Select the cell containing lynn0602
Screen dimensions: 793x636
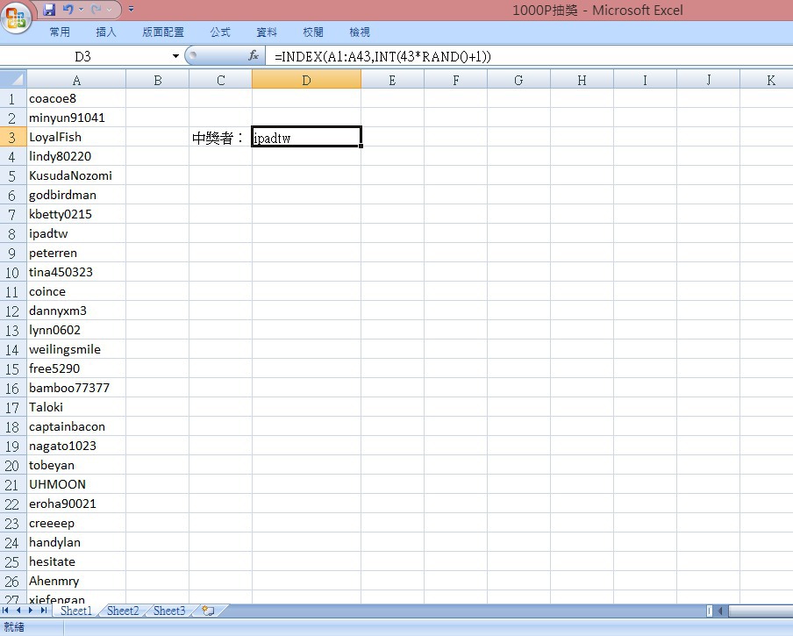tap(76, 330)
